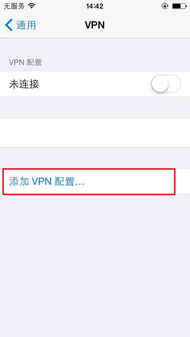190x337 pixels.
Task: Tap gray gap below the 未连接 row
Action: [95, 107]
